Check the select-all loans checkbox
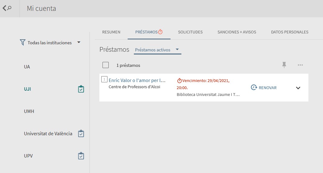This screenshot has width=323, height=173. point(106,65)
